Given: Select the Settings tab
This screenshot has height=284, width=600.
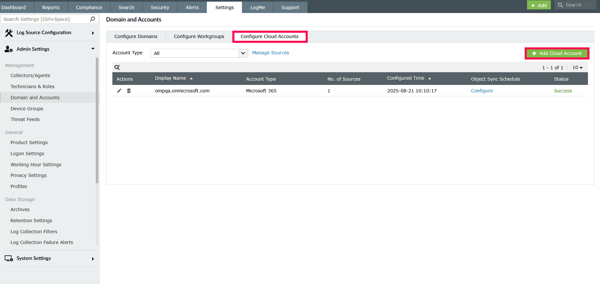Looking at the screenshot, I should click(x=224, y=7).
